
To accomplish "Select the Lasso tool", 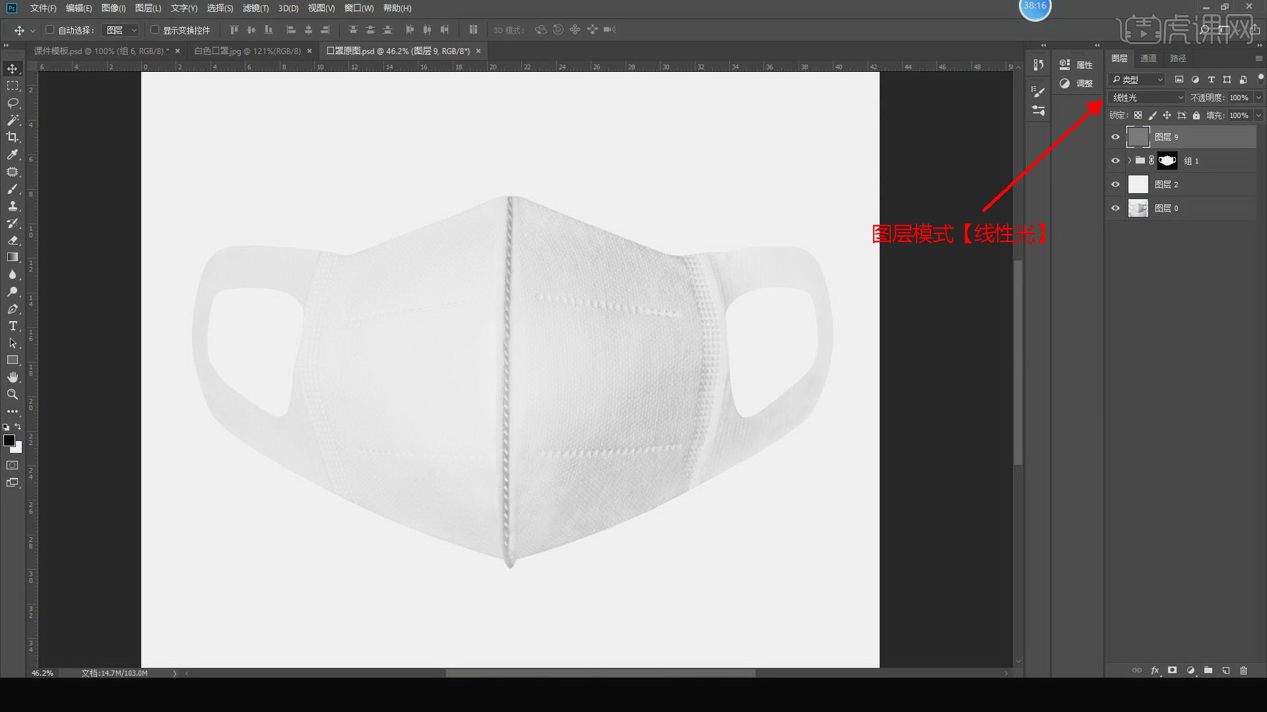I will [x=13, y=103].
